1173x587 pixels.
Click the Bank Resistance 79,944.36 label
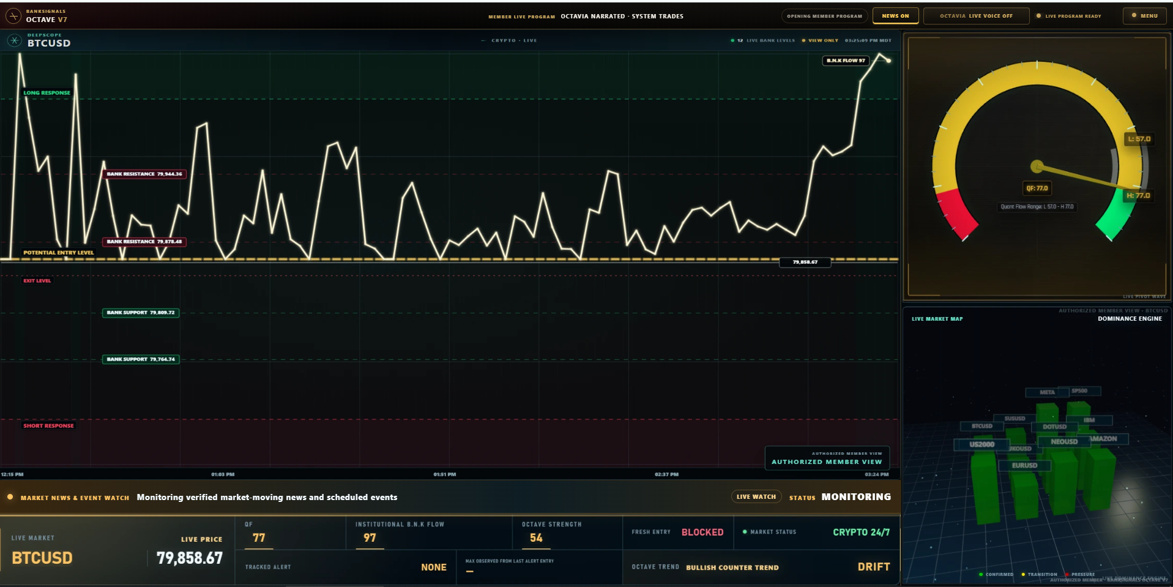tap(144, 174)
